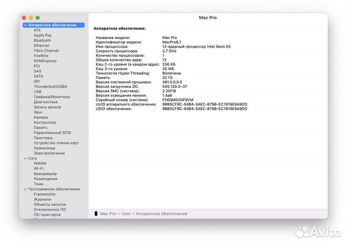
Task: Open the Хранилище entry
Action: 44,148
